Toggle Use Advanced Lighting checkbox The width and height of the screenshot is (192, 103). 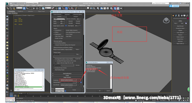point(54,43)
